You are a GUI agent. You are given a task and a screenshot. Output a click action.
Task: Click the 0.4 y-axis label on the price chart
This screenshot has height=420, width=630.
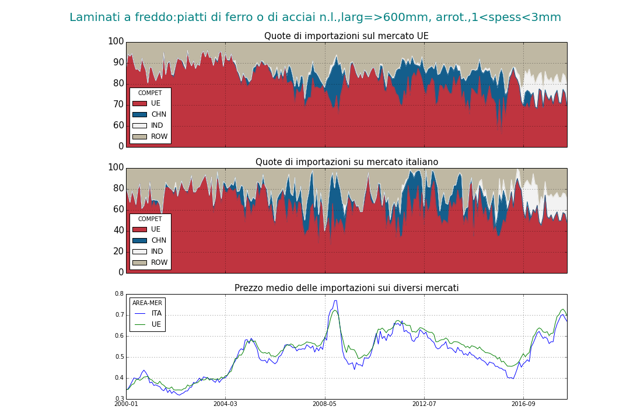pyautogui.click(x=120, y=378)
